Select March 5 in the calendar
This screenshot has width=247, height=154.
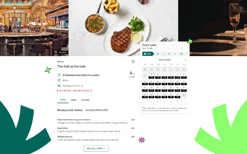click(x=151, y=76)
